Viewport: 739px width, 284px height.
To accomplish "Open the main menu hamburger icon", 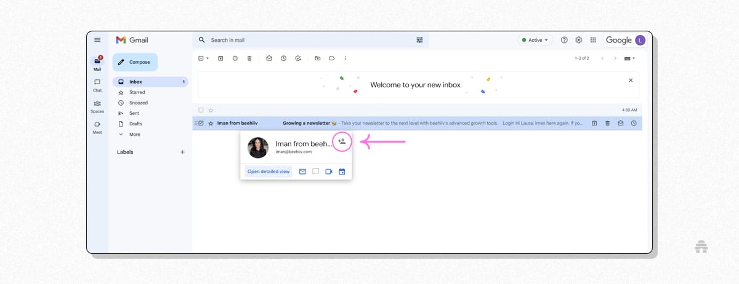I will coord(97,40).
